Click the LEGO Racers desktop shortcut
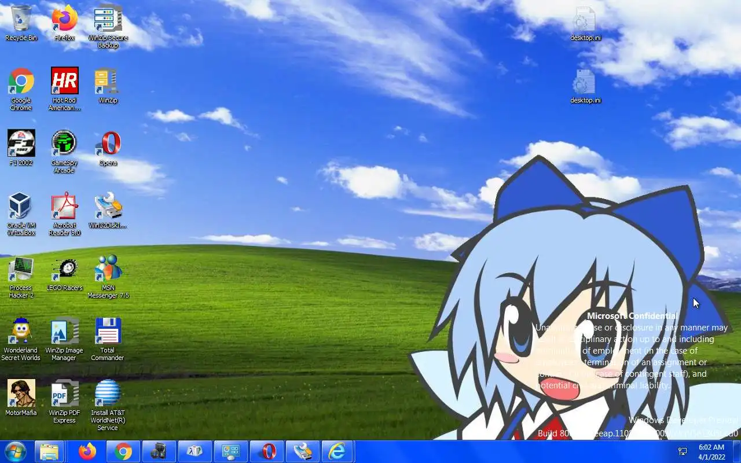Screen dimensions: 741x463 point(64,273)
